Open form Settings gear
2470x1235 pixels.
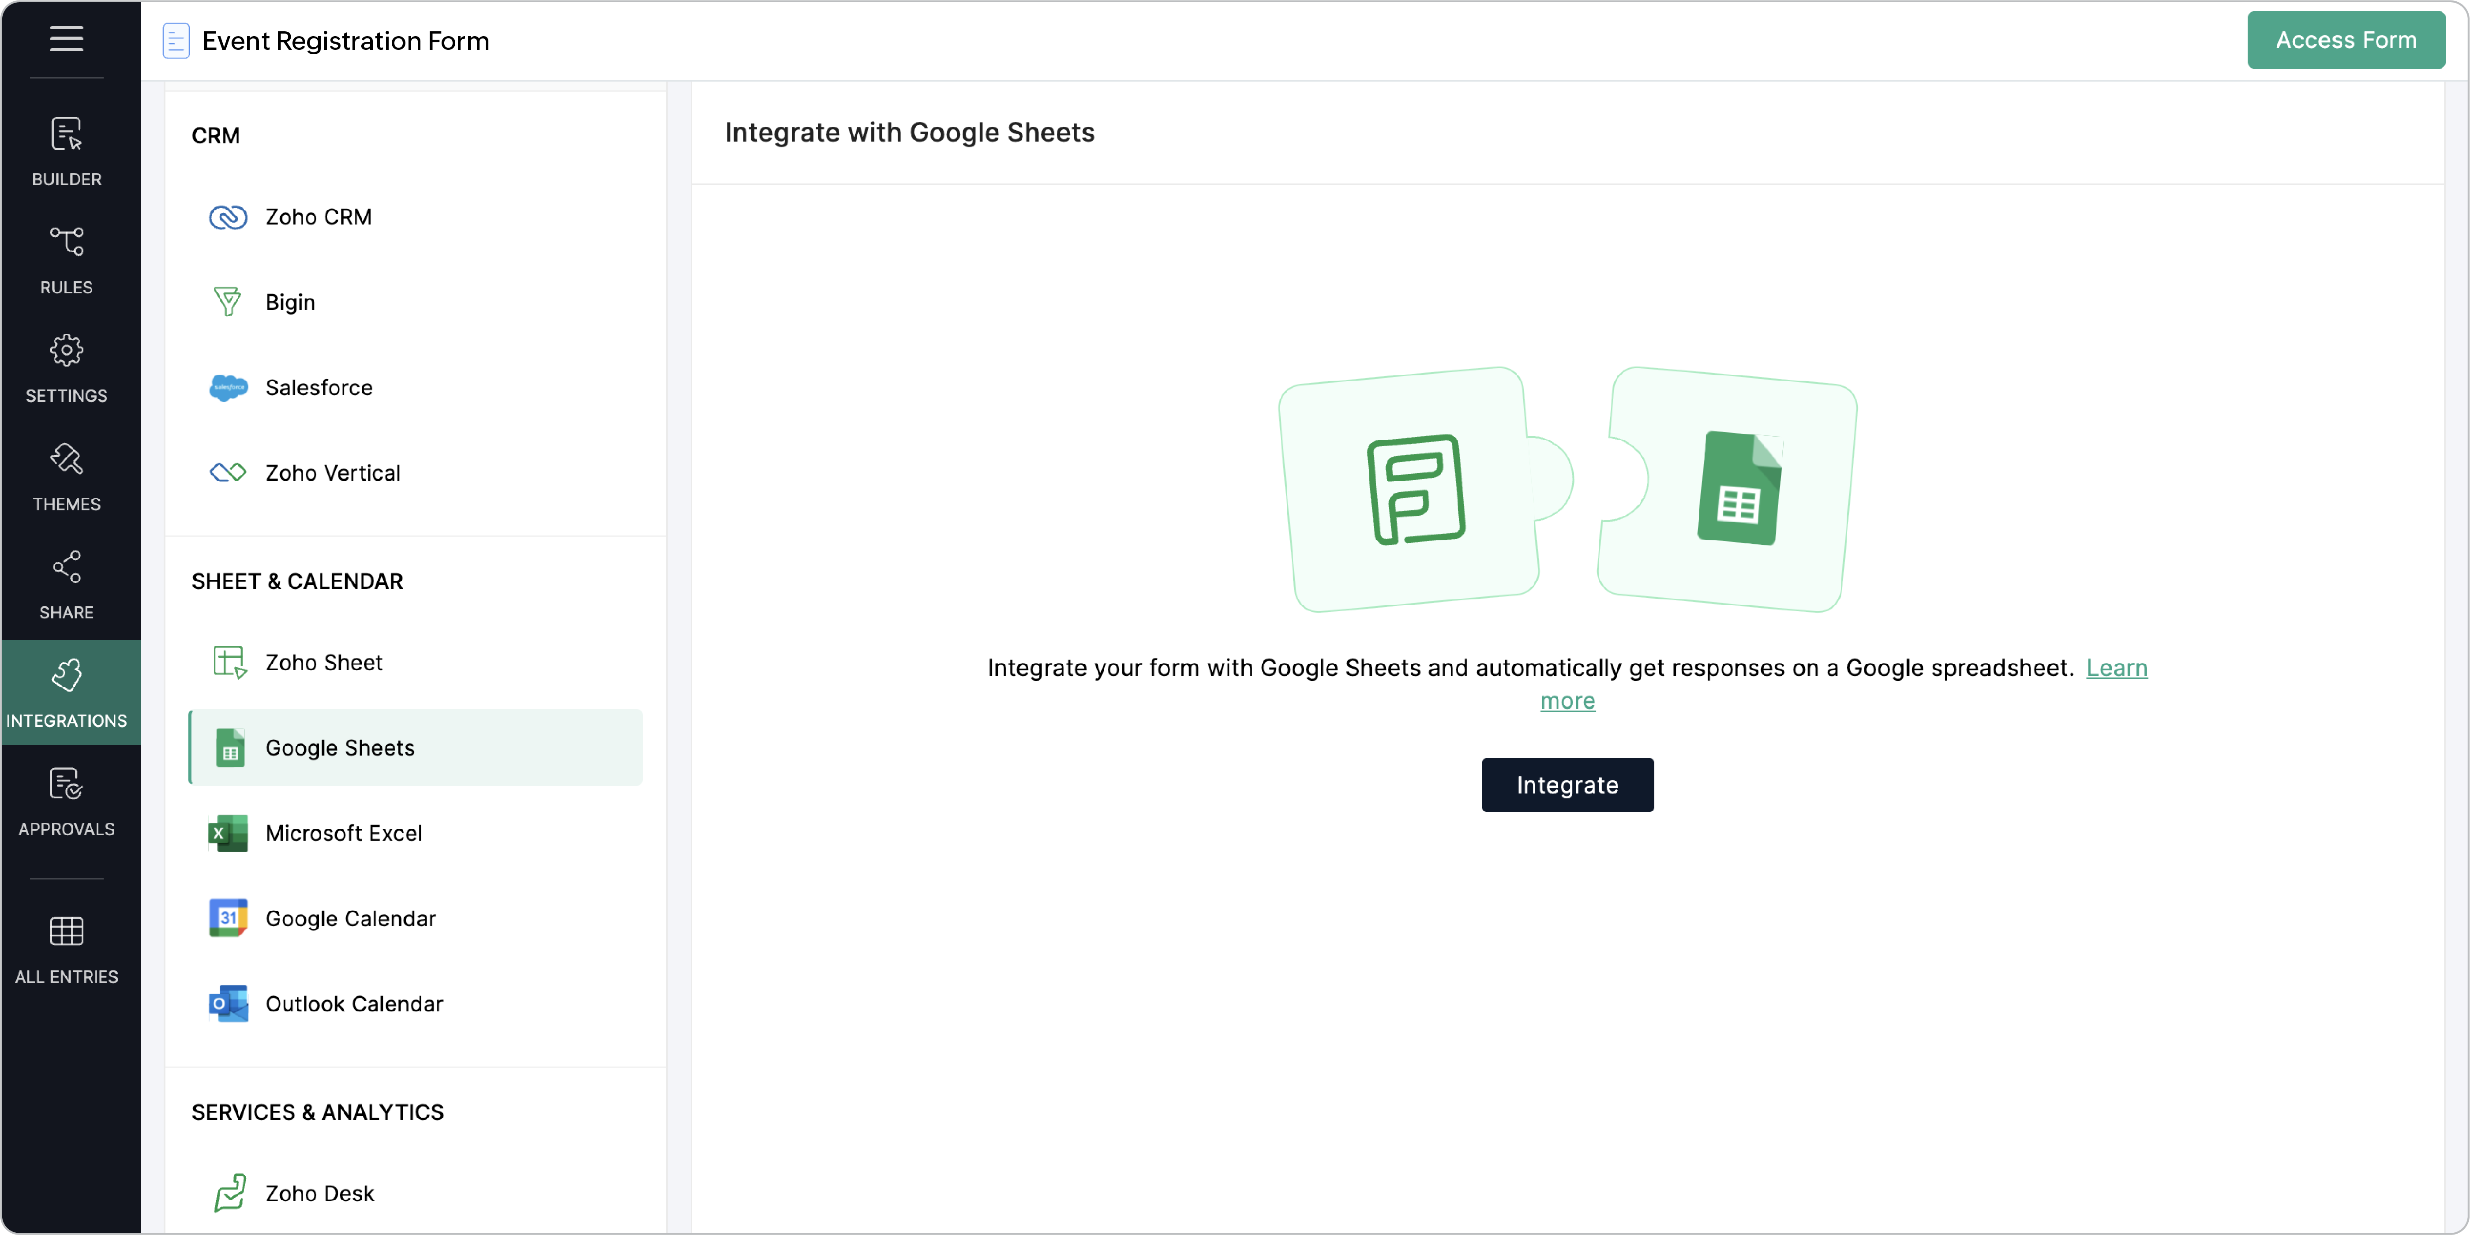[66, 368]
